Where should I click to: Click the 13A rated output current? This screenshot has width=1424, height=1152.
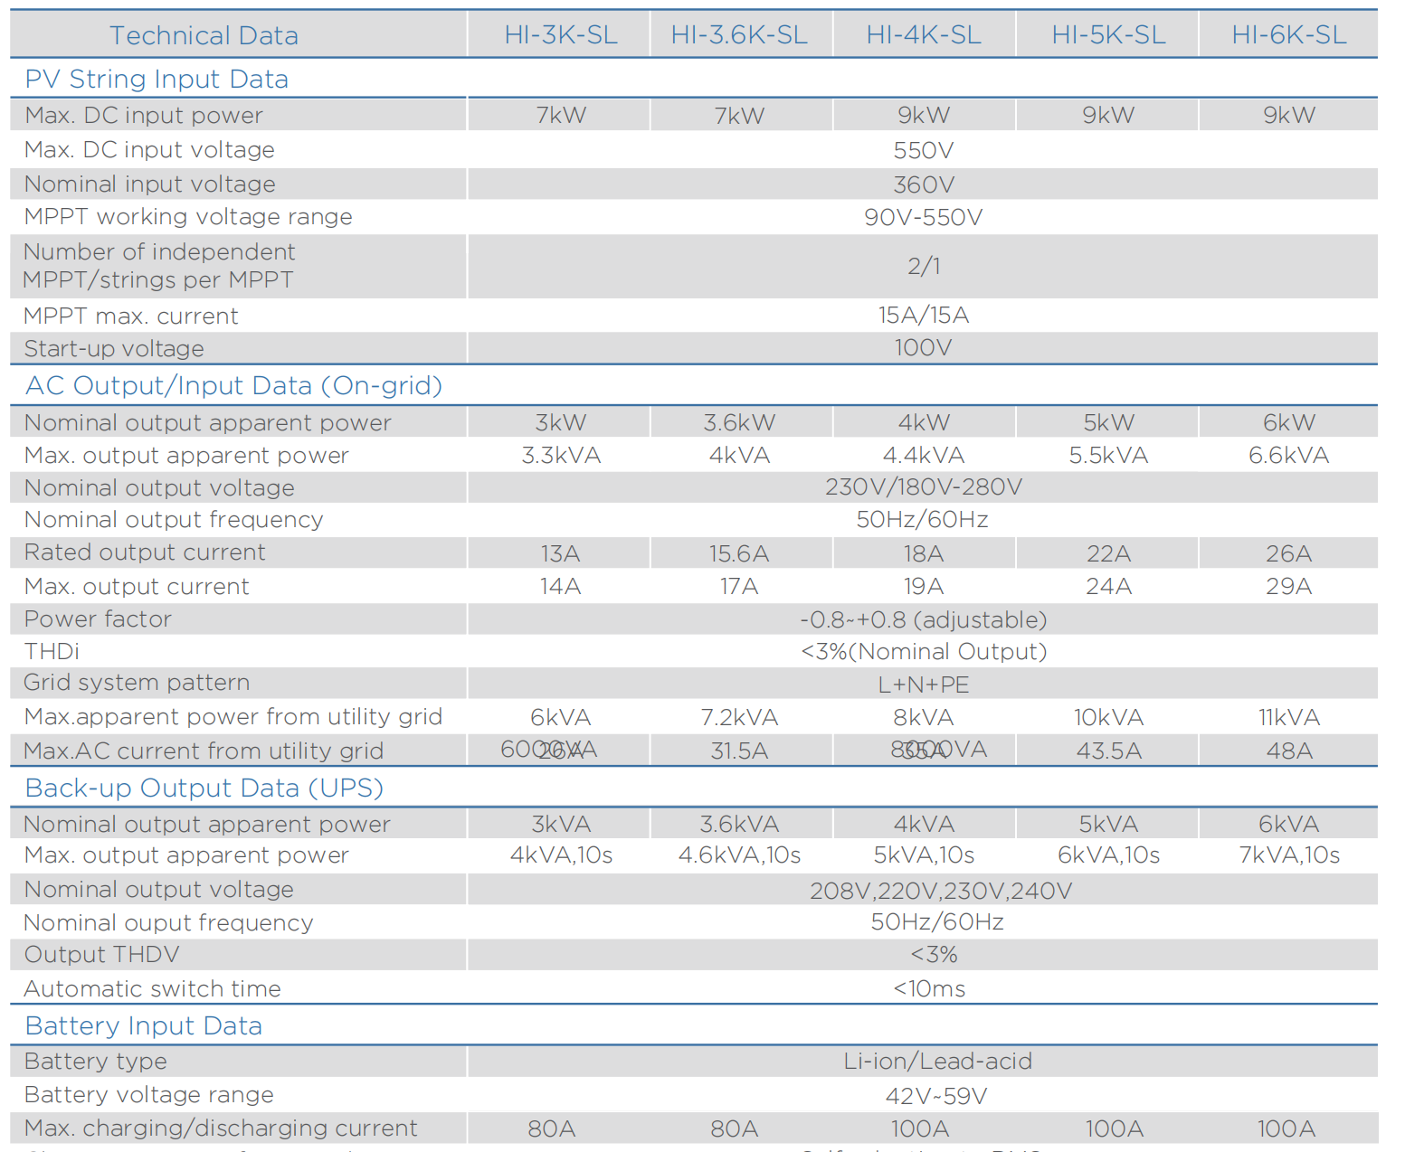561,553
